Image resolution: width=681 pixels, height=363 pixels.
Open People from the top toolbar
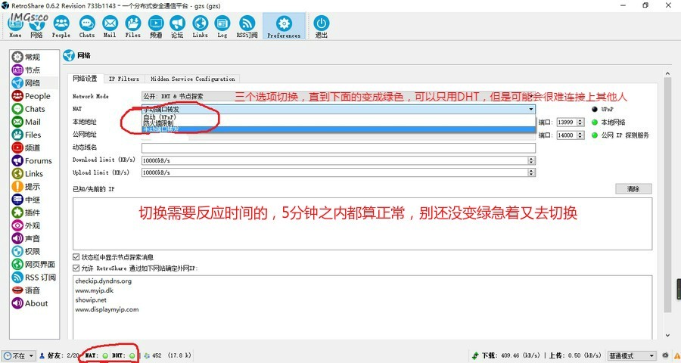[x=61, y=26]
